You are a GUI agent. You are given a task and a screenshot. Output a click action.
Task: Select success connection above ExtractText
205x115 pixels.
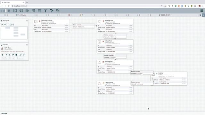[115, 36]
